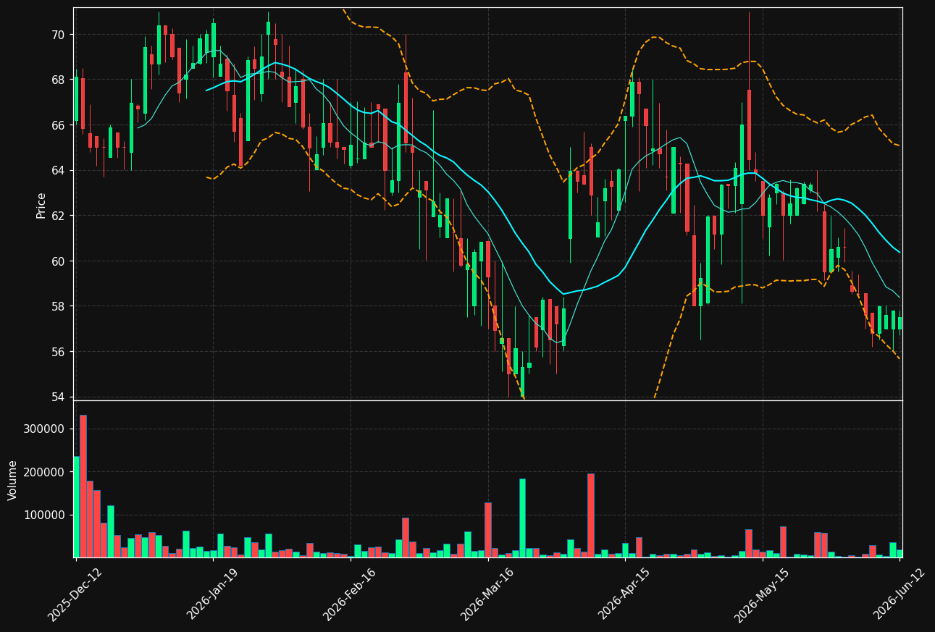The image size is (935, 632).
Task: Click the 64 price tick label
Action: (x=58, y=170)
